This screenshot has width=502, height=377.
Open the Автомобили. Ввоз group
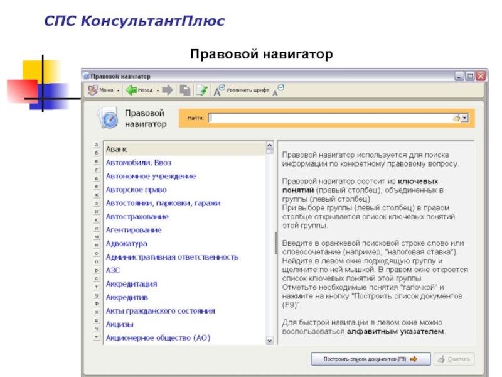click(x=138, y=163)
